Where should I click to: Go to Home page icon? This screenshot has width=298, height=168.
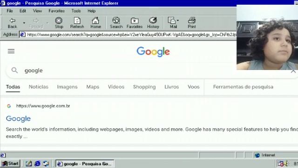(x=95, y=23)
